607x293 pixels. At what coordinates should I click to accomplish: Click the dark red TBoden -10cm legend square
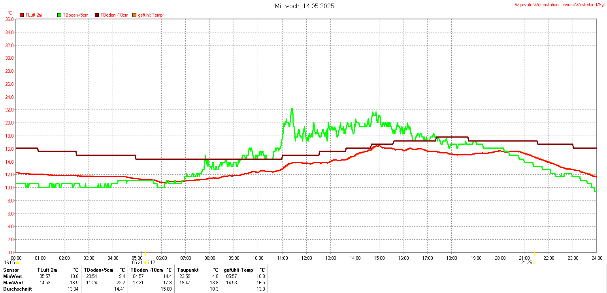pos(97,15)
